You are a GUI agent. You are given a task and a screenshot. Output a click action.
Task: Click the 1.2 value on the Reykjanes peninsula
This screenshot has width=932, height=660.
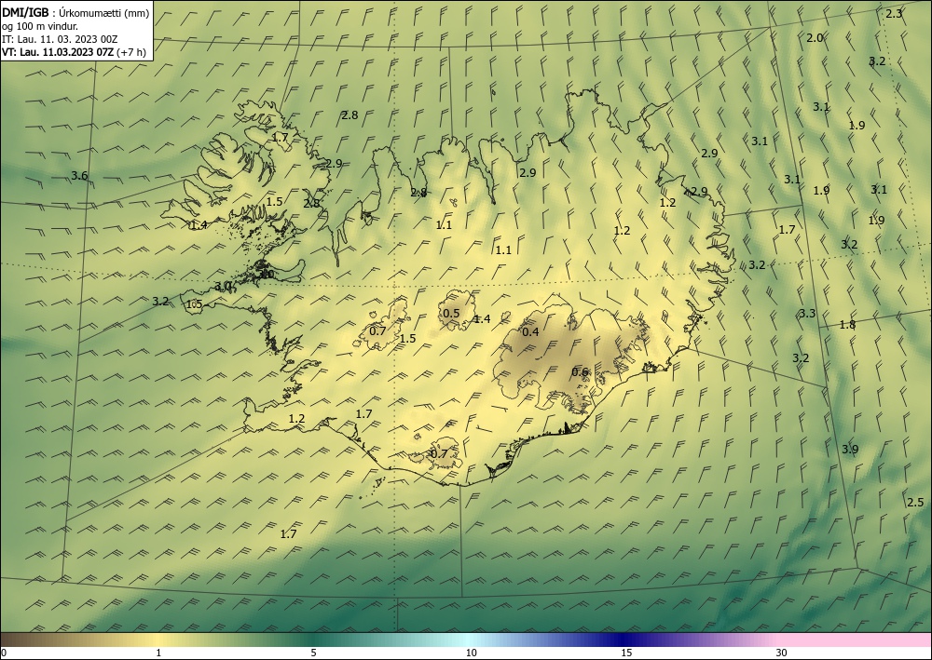click(x=296, y=419)
